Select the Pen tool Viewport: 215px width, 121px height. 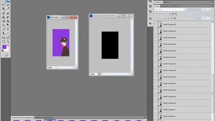pos(4,29)
